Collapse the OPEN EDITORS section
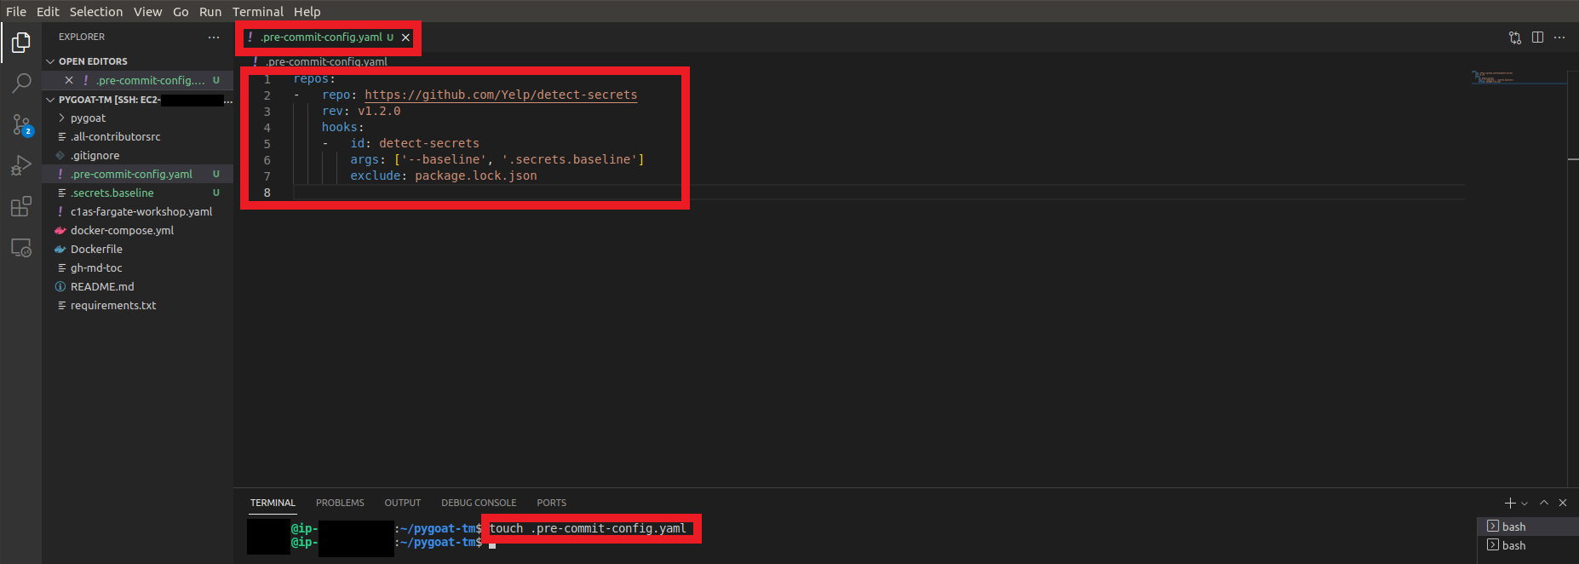The width and height of the screenshot is (1579, 564). point(137,61)
